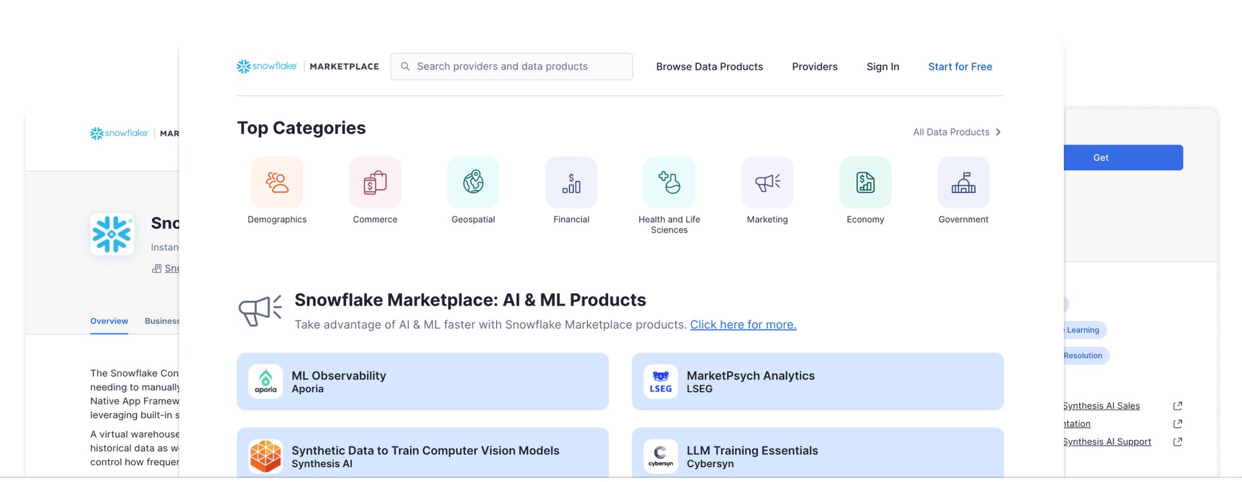
Task: Open the Commerce category icon
Action: [375, 182]
